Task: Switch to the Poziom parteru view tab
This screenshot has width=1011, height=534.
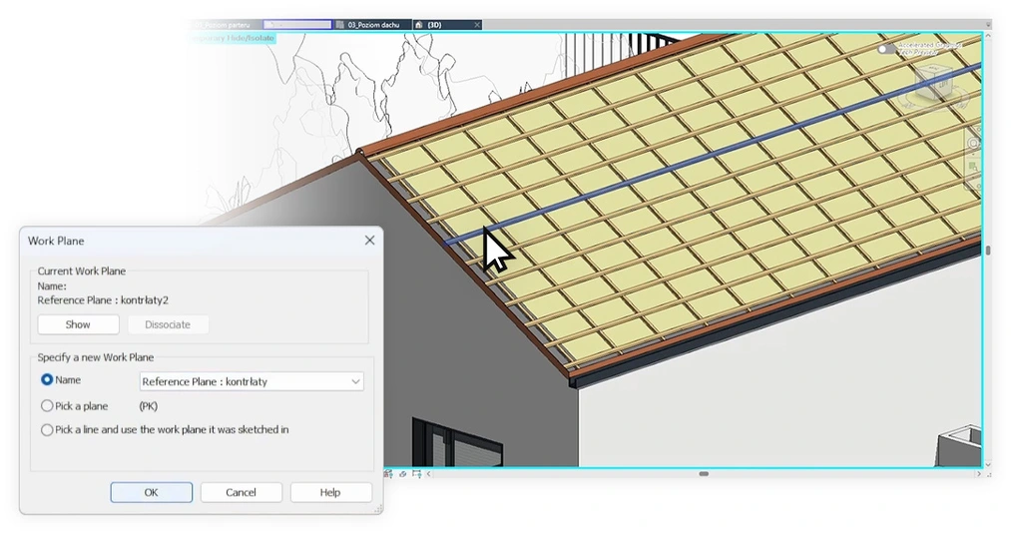Action: pos(224,25)
